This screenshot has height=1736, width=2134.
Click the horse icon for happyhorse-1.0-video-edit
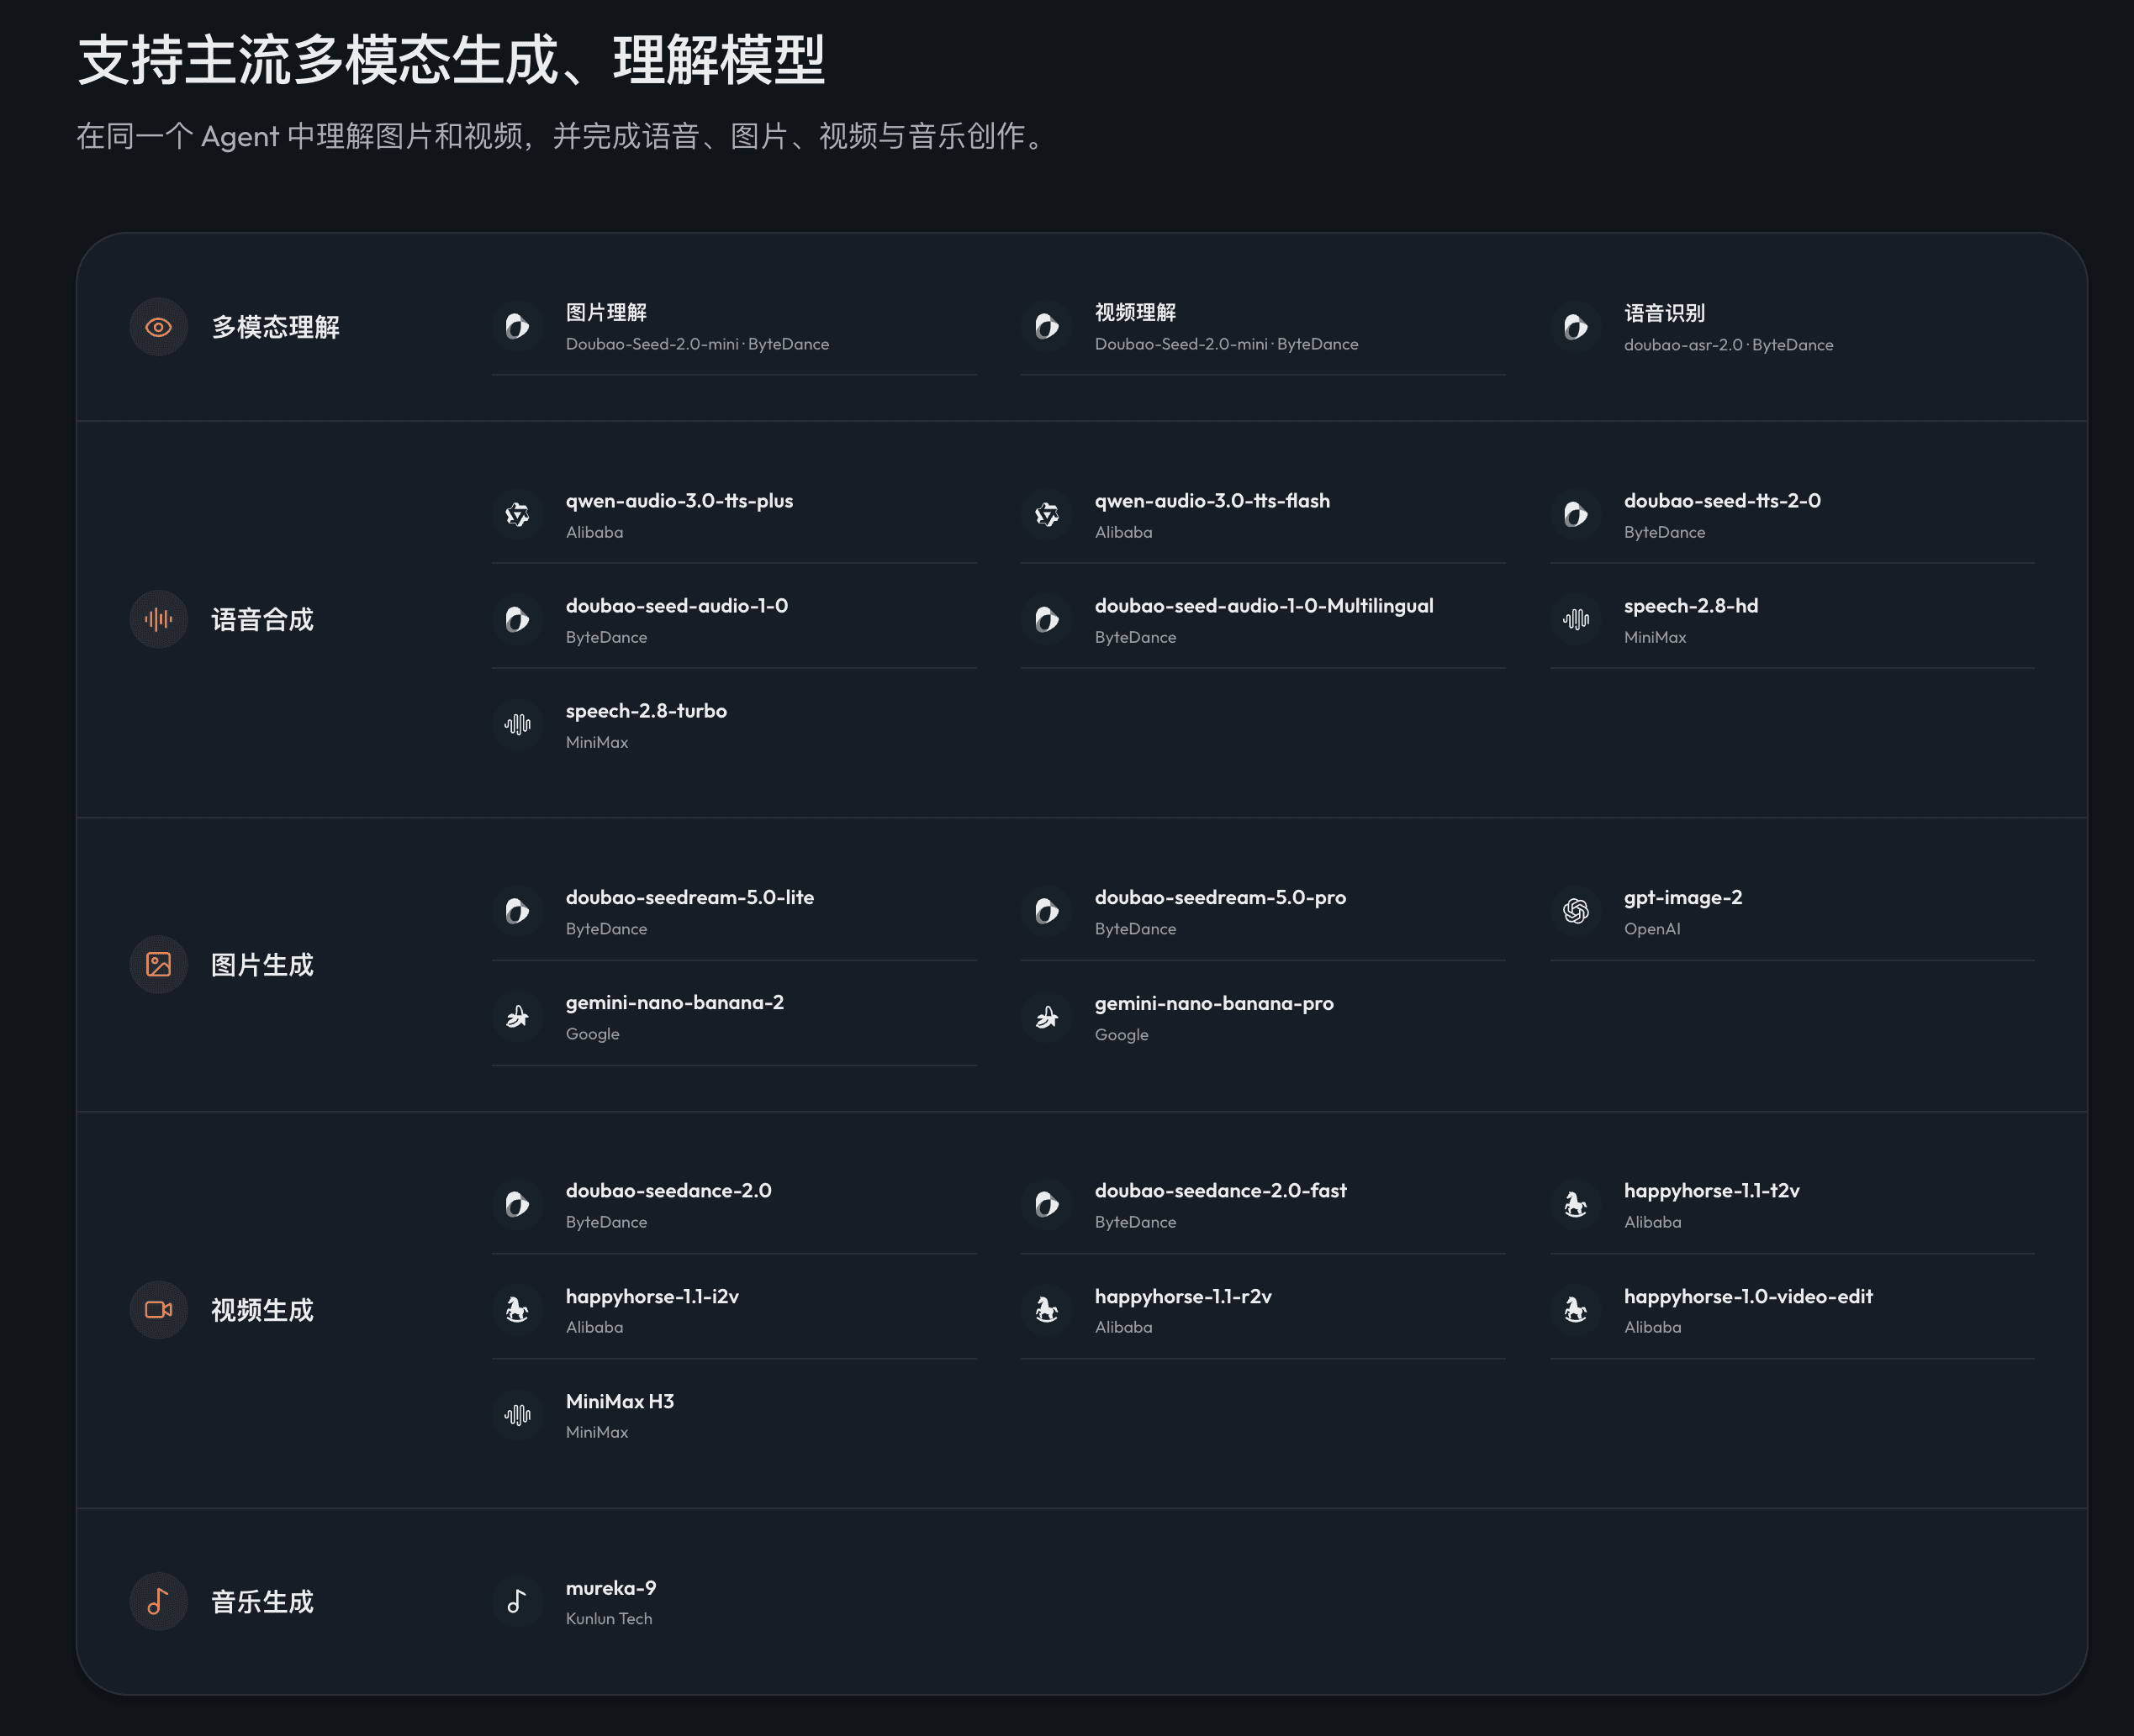coord(1576,1310)
